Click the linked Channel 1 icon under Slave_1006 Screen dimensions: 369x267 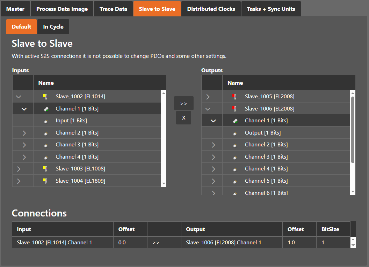(x=235, y=121)
